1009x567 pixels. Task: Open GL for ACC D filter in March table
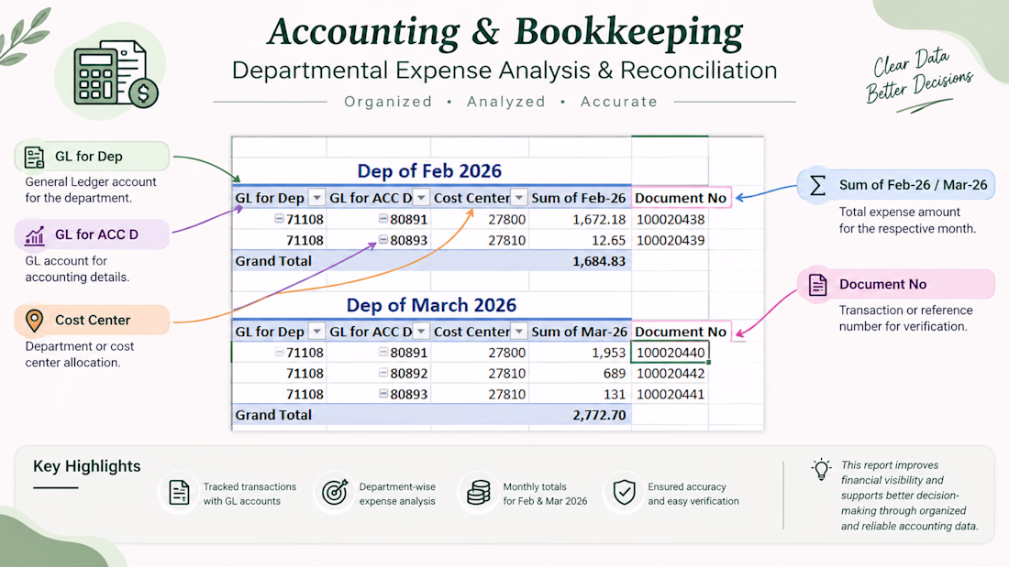pyautogui.click(x=421, y=331)
